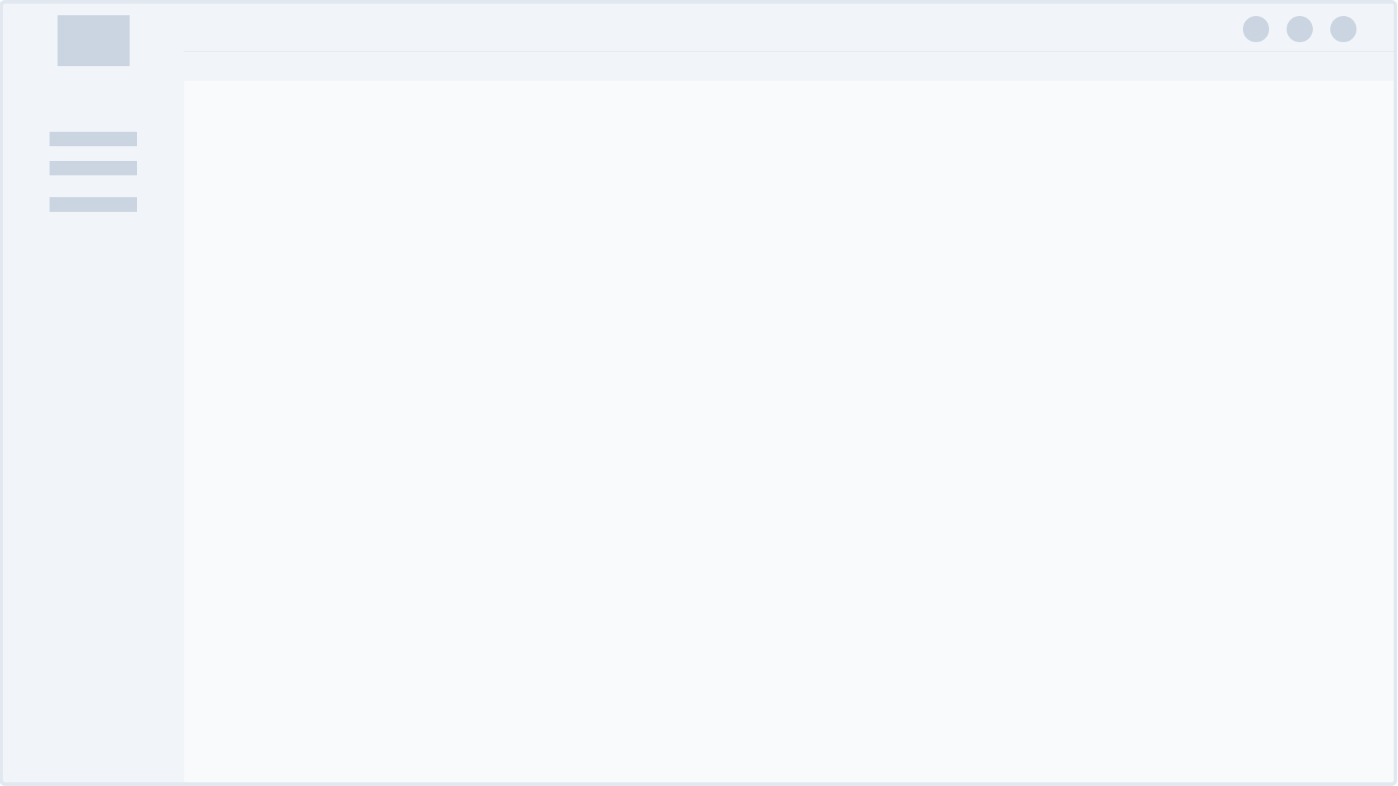The image size is (1398, 786).
Task: Open the rightmost circular header icon
Action: tap(1343, 29)
